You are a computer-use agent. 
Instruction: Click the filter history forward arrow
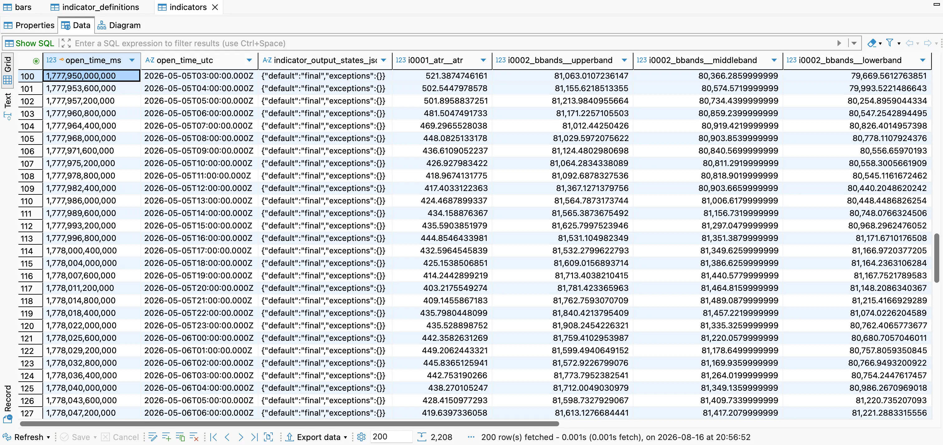click(928, 43)
